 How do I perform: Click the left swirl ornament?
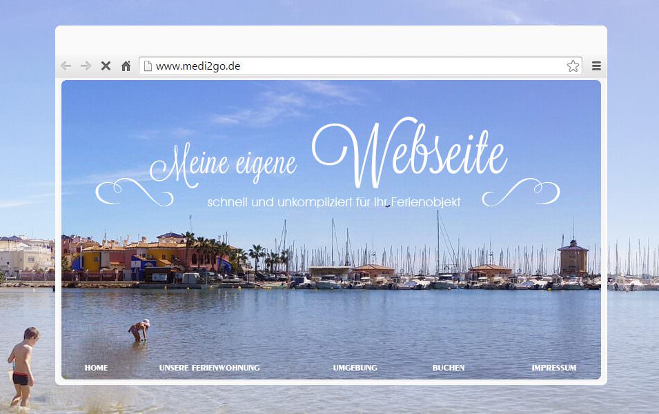click(135, 192)
